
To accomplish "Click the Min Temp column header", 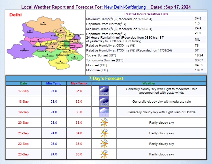I will click(x=54, y=83).
